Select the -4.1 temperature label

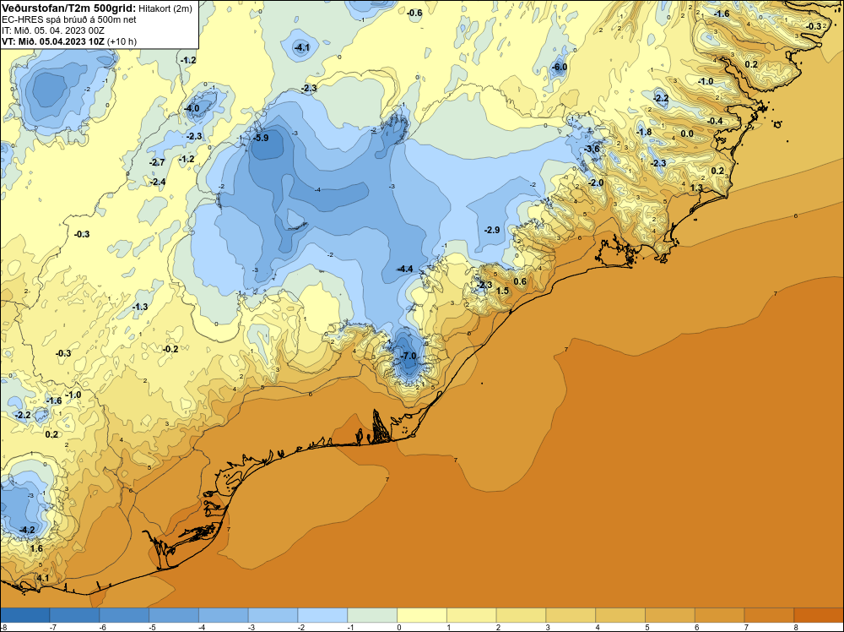point(301,48)
